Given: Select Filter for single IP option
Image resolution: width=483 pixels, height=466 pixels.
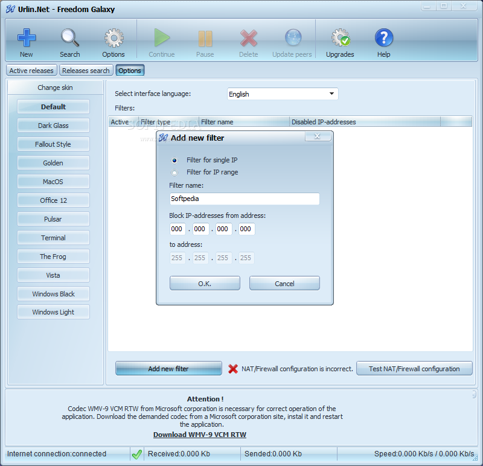Looking at the screenshot, I should tap(174, 161).
